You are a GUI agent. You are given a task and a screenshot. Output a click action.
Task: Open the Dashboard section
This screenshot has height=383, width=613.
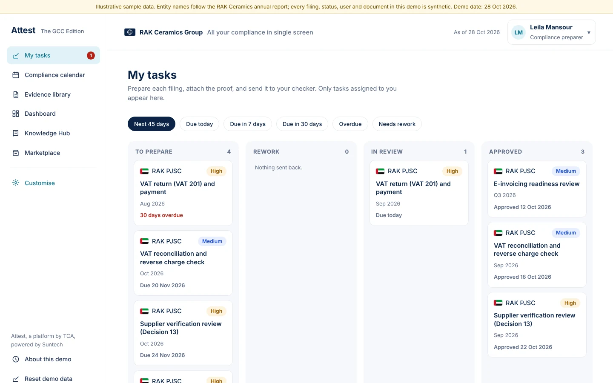point(54,114)
